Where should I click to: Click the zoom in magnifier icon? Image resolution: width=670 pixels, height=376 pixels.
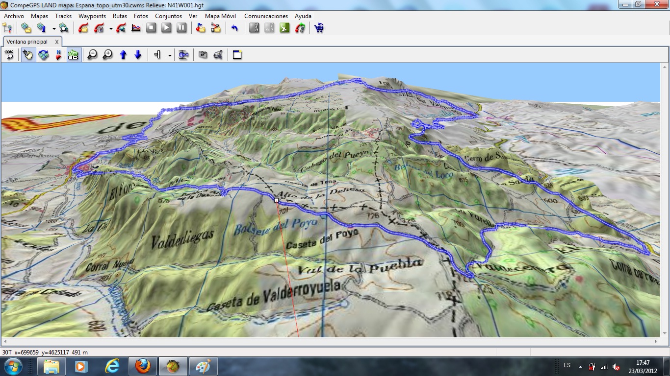(108, 55)
